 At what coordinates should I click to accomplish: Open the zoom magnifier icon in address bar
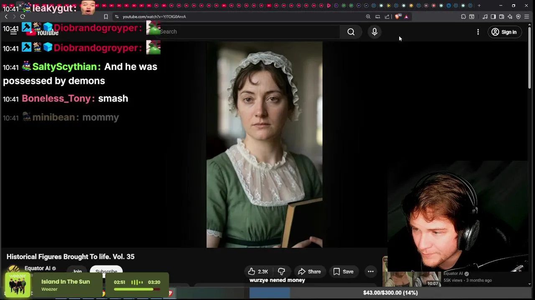coord(368,17)
